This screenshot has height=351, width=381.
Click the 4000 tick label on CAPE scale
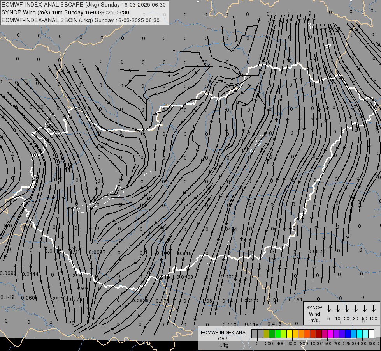[x=362, y=344]
